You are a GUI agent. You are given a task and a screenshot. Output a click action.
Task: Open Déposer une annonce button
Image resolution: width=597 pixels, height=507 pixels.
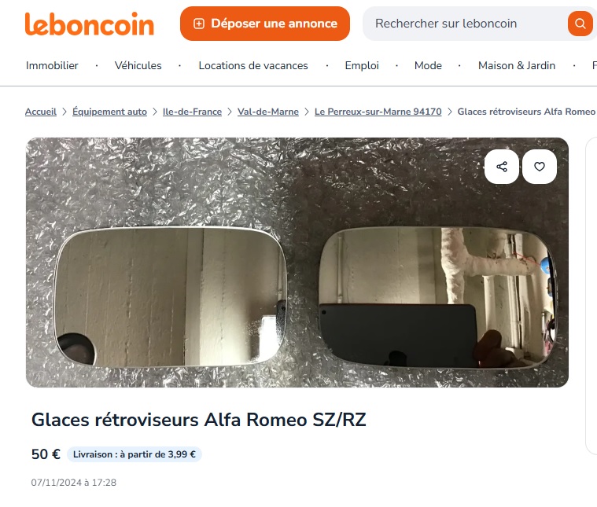click(x=265, y=24)
